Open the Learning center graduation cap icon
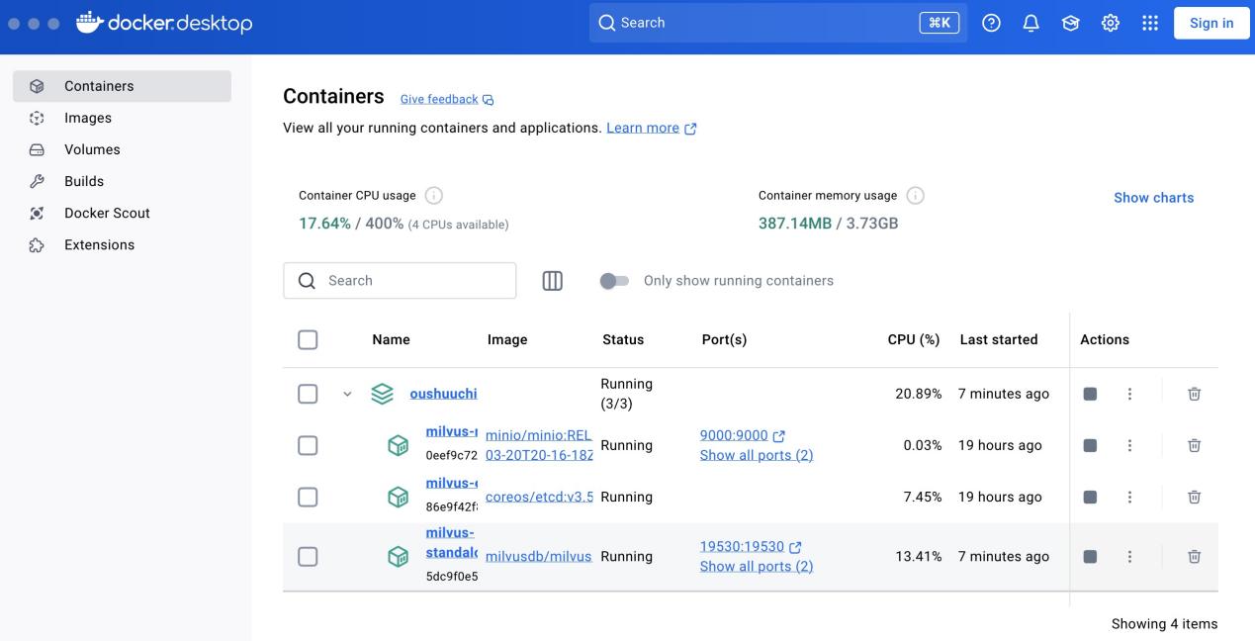The width and height of the screenshot is (1255, 641). click(x=1070, y=24)
